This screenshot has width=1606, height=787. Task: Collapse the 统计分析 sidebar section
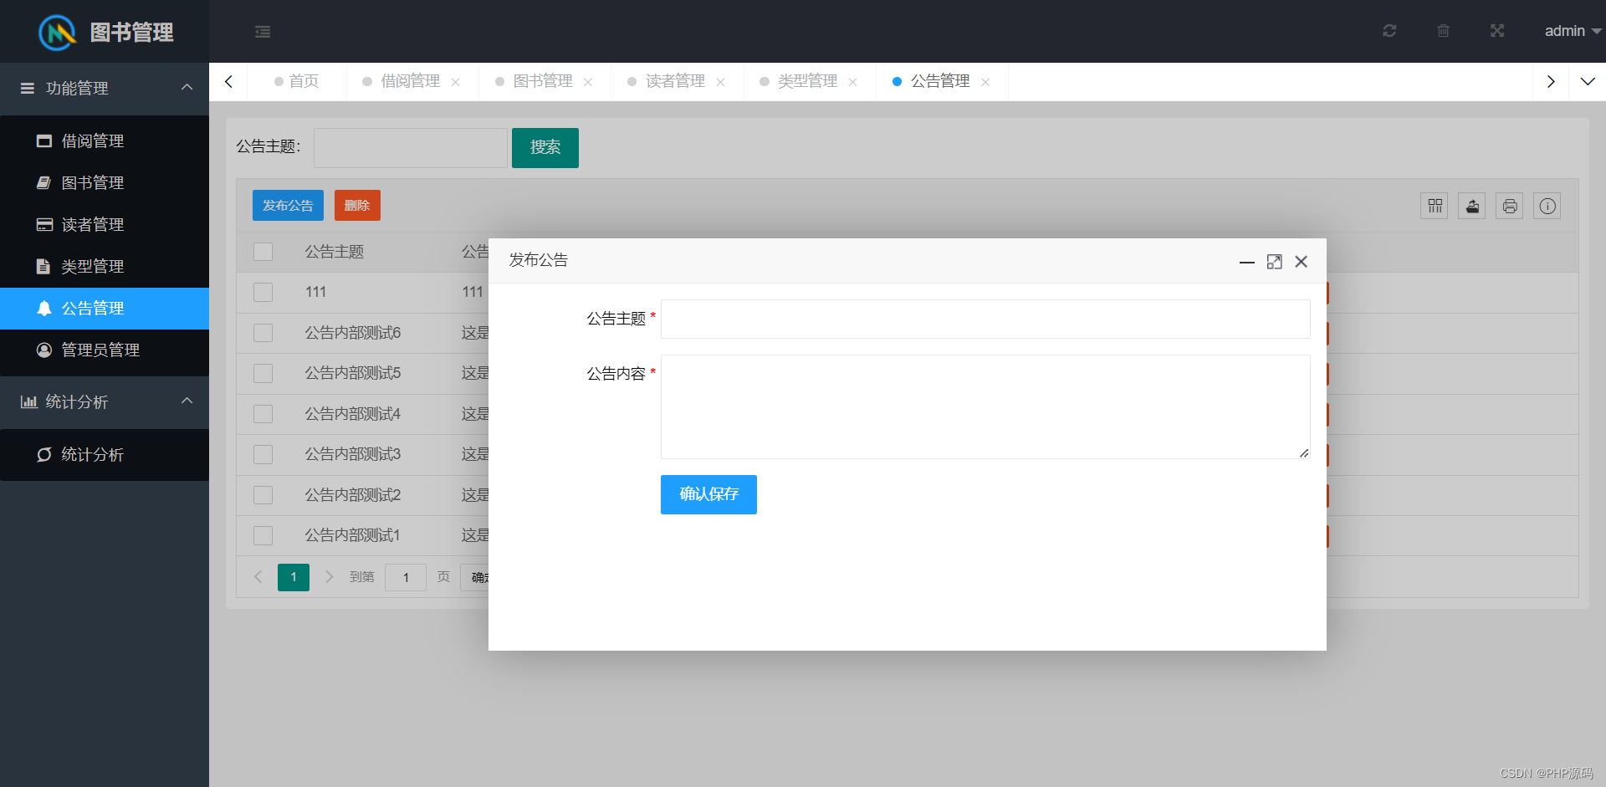(105, 401)
